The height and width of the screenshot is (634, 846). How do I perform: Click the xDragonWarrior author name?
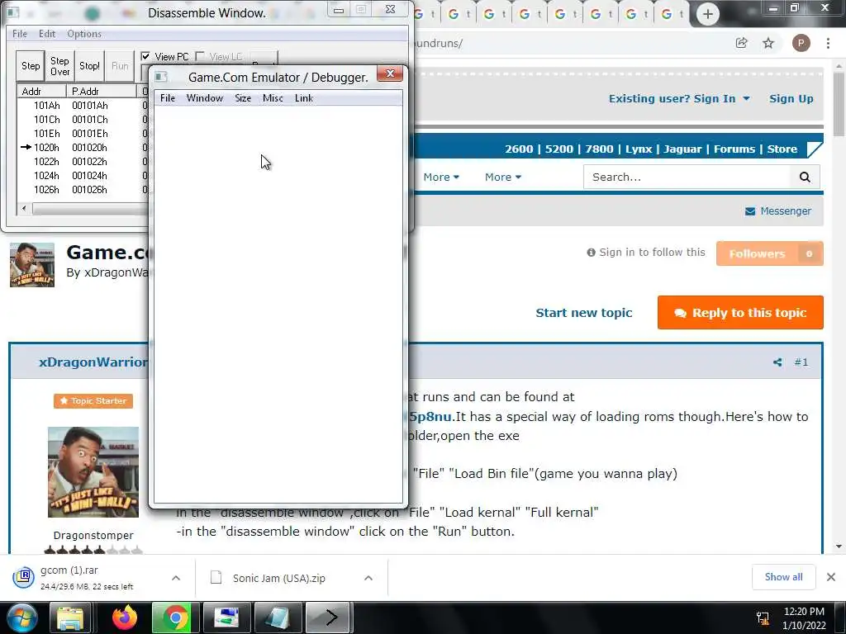93,362
